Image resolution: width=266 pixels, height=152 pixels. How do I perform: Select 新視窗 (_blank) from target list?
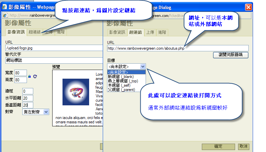point(120,76)
